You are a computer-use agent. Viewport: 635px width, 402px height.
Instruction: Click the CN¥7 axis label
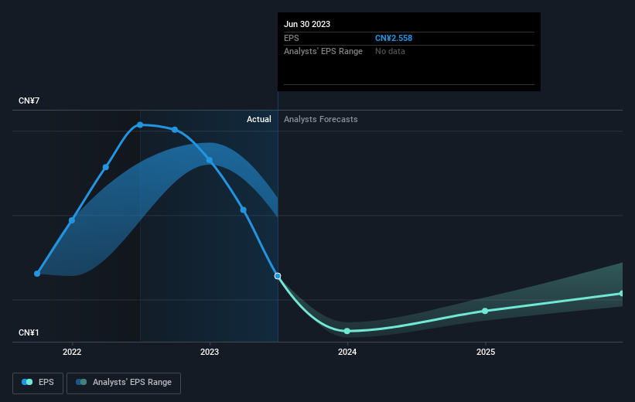[x=29, y=100]
